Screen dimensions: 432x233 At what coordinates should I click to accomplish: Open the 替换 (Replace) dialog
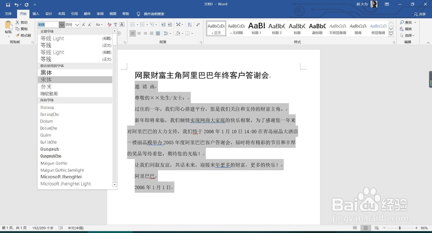[x=406, y=29]
